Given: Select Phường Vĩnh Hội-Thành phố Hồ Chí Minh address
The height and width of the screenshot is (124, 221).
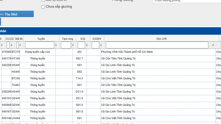Looking at the screenshot, I should tap(127, 52).
